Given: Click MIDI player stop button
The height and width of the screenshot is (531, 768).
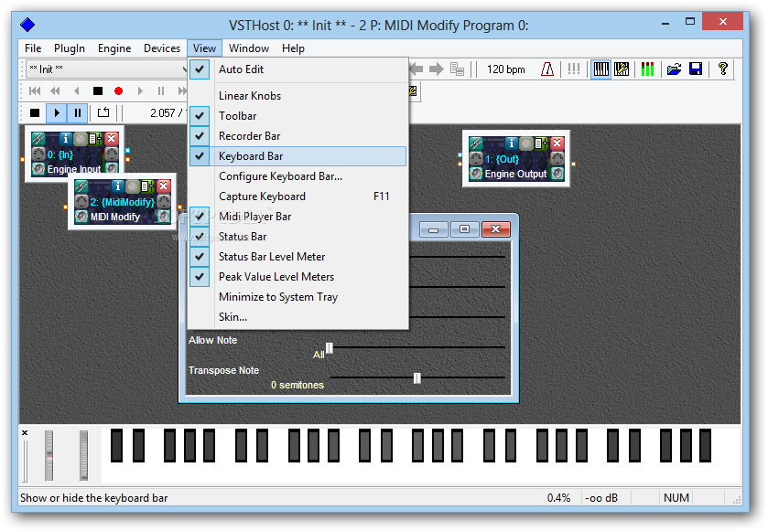Looking at the screenshot, I should 35,113.
